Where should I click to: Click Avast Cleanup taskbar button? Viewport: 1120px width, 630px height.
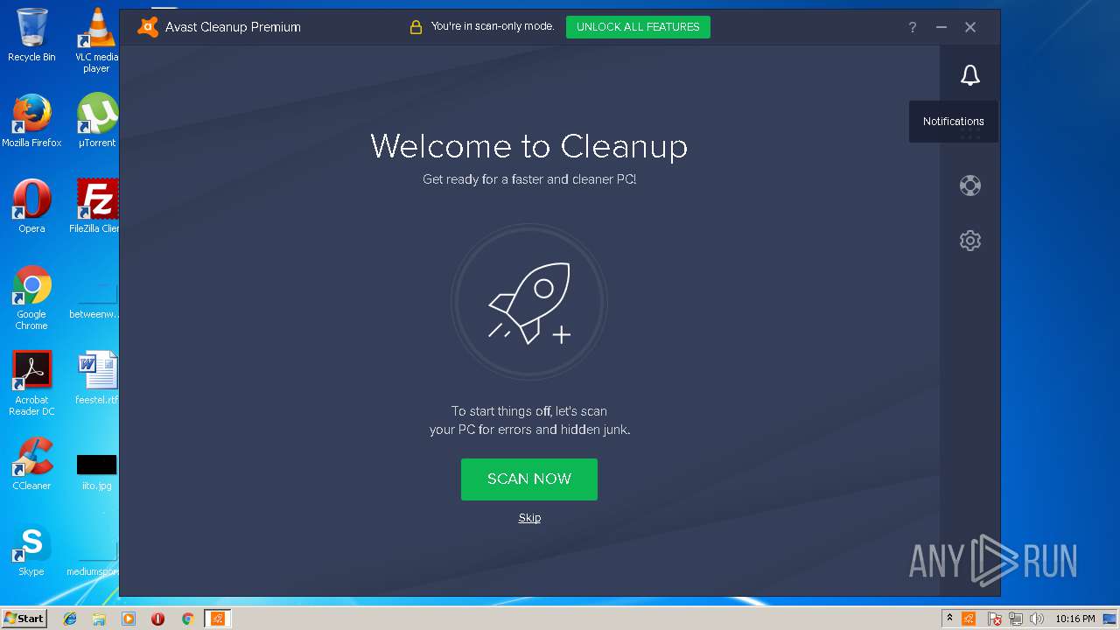coord(218,619)
